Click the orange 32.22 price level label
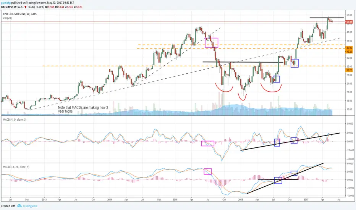356x210 pixels. point(349,70)
